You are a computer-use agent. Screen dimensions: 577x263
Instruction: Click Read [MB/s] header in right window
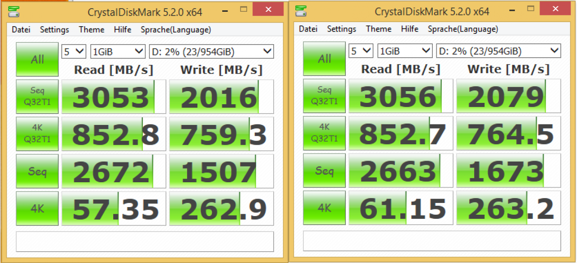pyautogui.click(x=401, y=69)
